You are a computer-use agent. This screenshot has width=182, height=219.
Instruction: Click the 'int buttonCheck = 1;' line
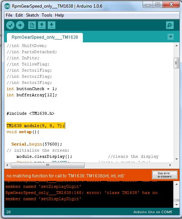coord(32,89)
